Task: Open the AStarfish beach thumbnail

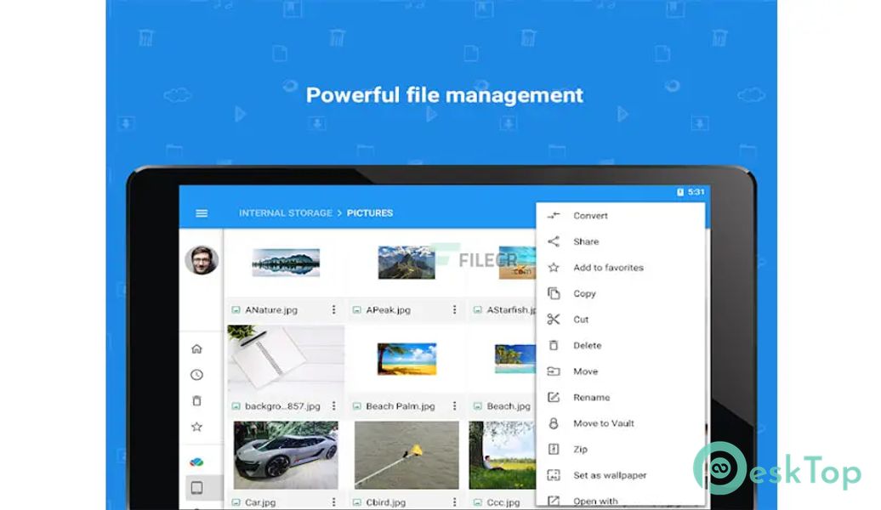Action: pos(517,263)
